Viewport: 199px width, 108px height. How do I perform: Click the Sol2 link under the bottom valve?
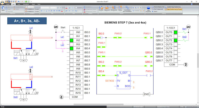coord(16,97)
